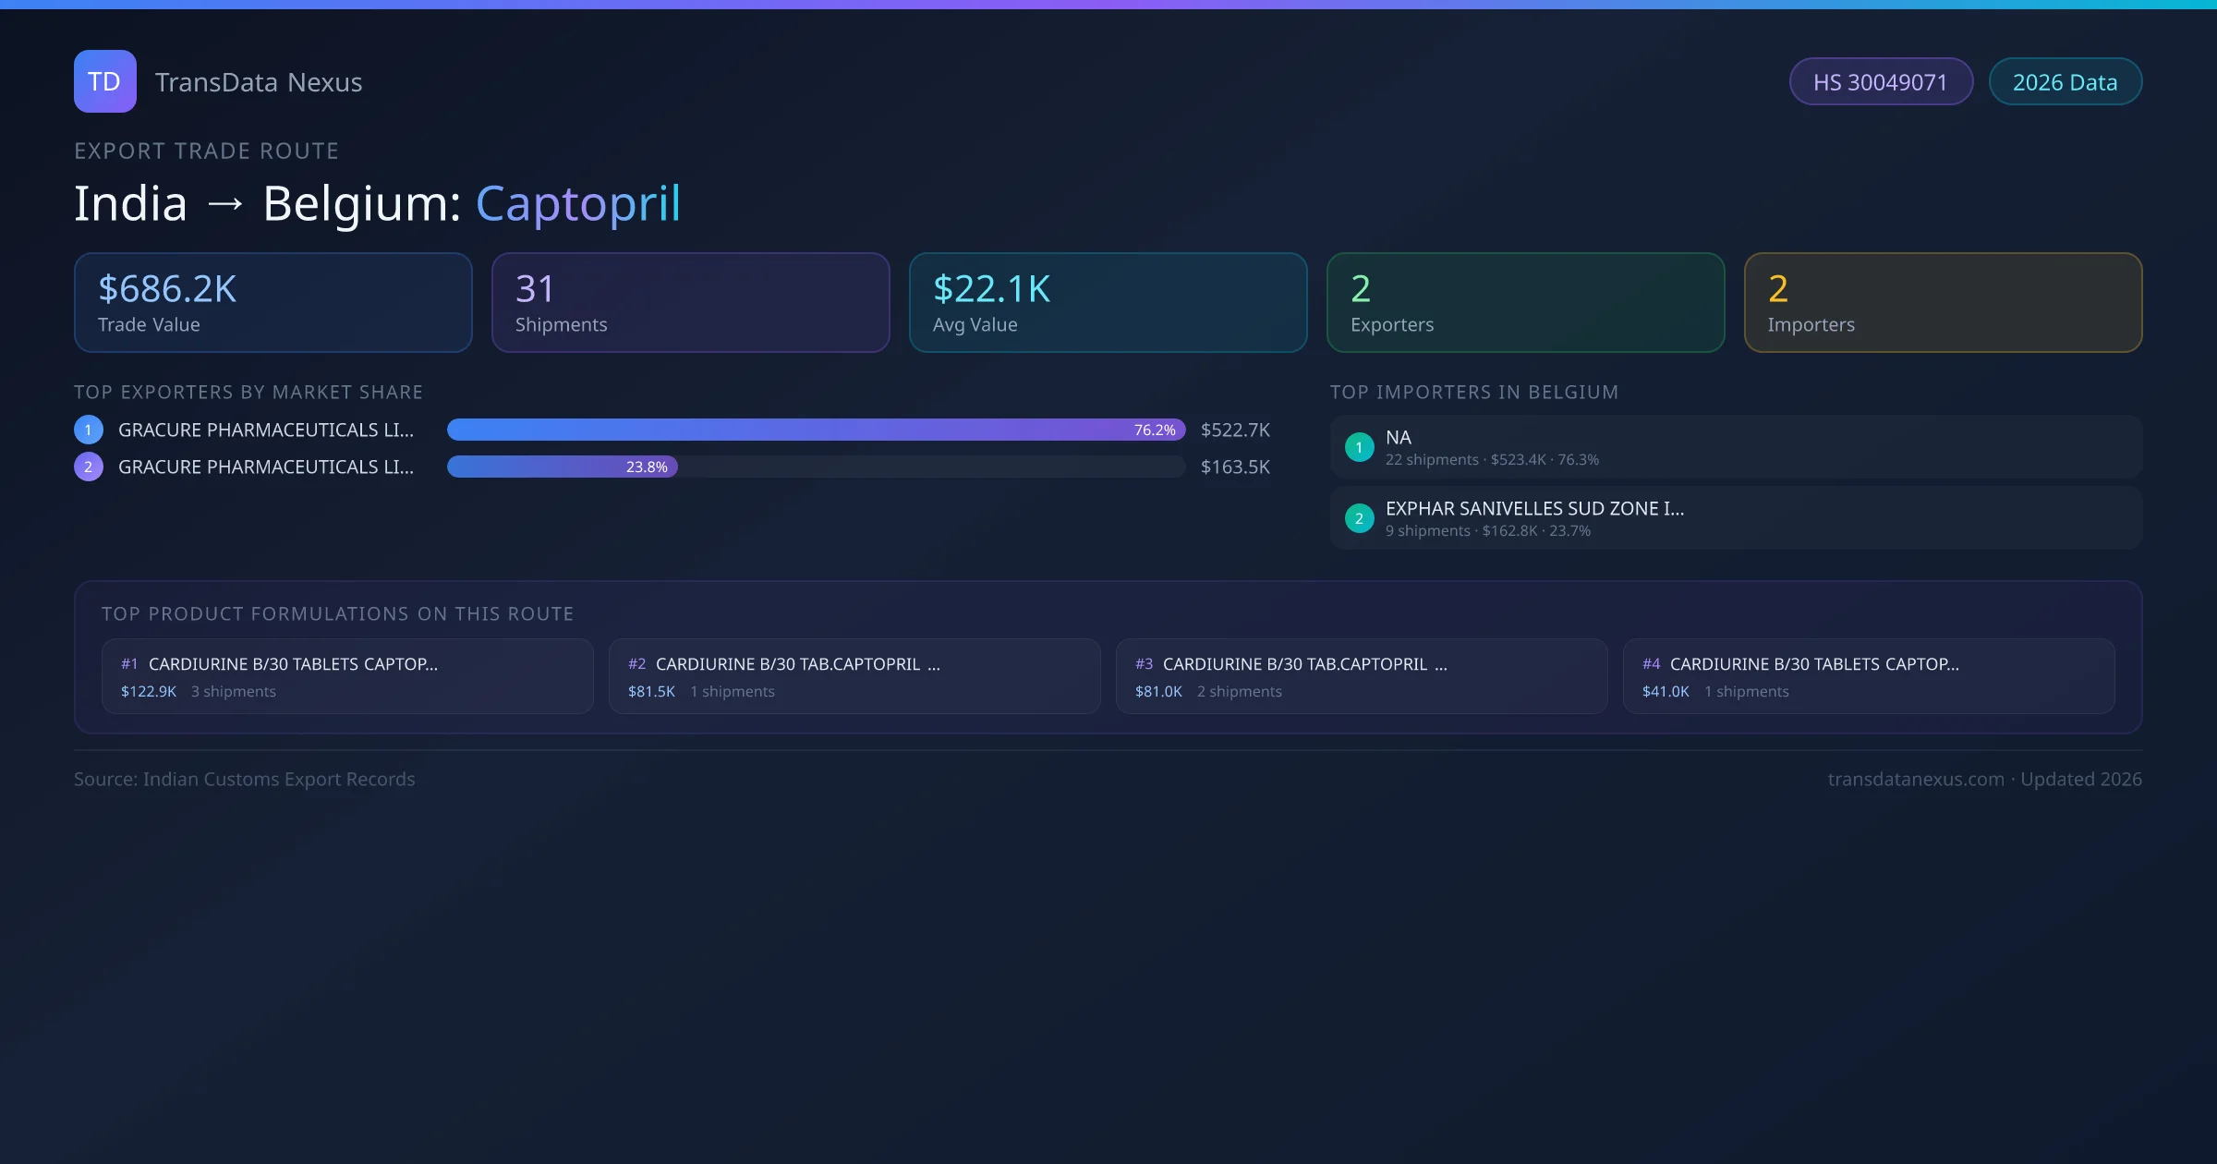Open the $686.2K Trade Value card
Image resolution: width=2217 pixels, height=1164 pixels.
tap(273, 302)
